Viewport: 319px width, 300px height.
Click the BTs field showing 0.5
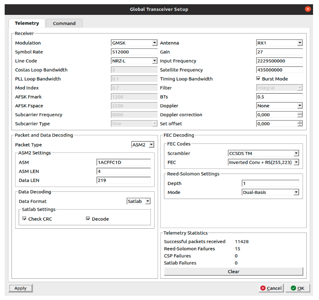pos(279,97)
